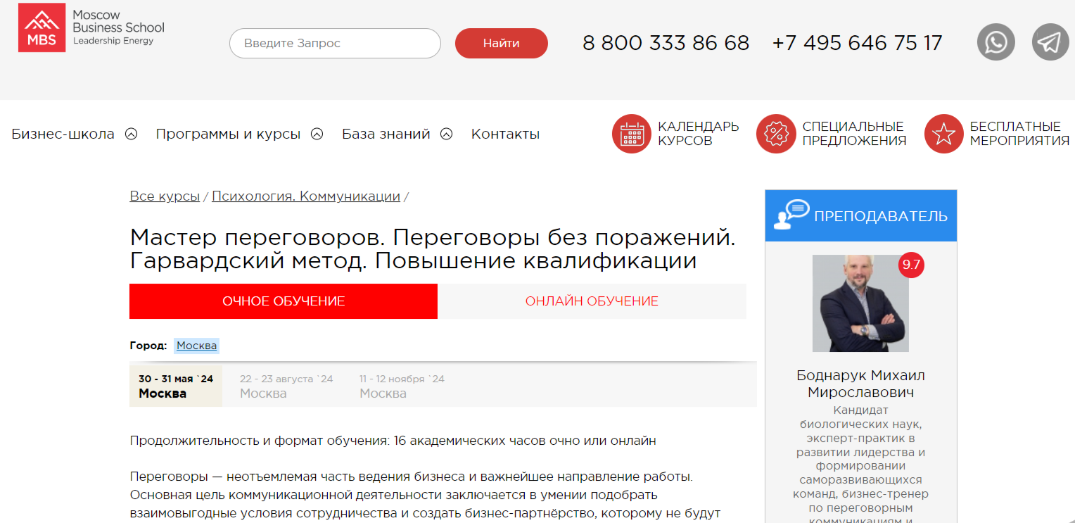1075x523 pixels.
Task: Open the Бизнес-школа menu item
Action: [63, 134]
